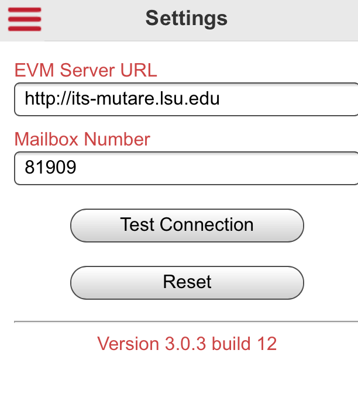
Task: Open the red hamburger menu
Action: click(24, 19)
